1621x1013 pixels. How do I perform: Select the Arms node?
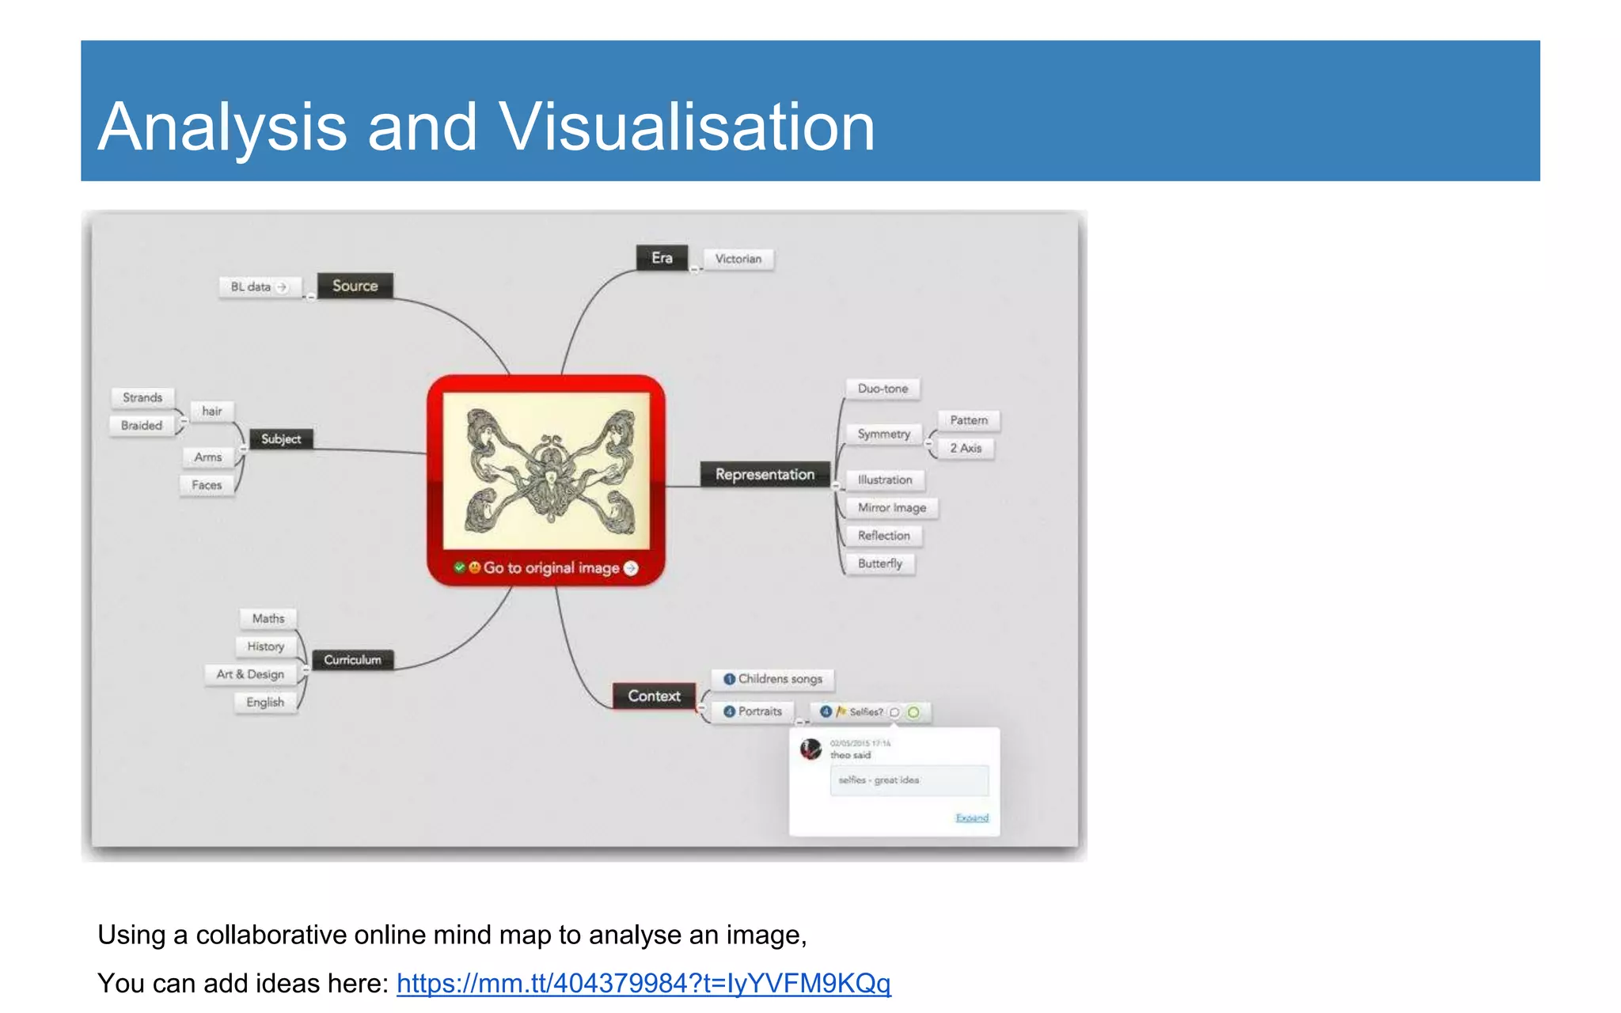coord(208,457)
